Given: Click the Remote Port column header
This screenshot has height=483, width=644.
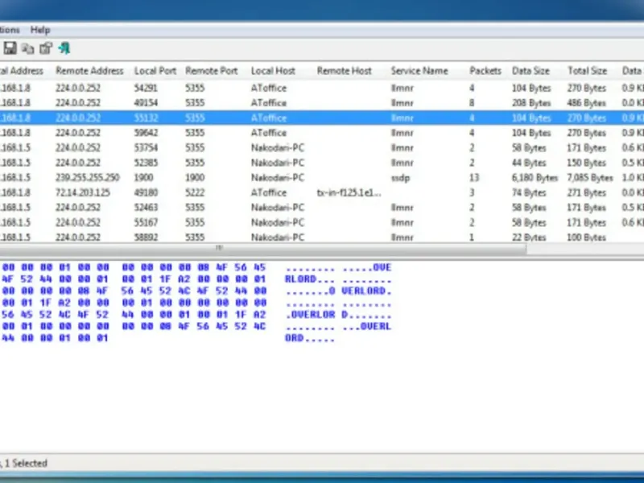Looking at the screenshot, I should (211, 71).
